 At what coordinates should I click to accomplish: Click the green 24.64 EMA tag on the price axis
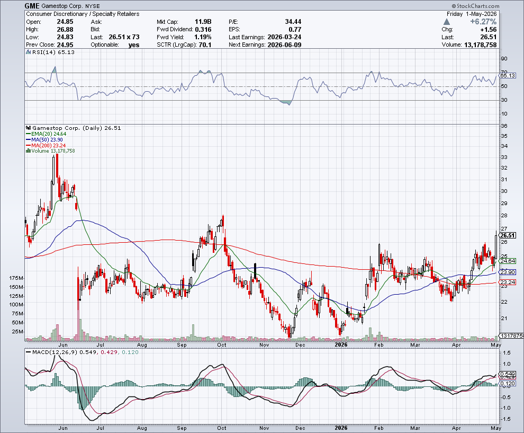click(x=508, y=261)
